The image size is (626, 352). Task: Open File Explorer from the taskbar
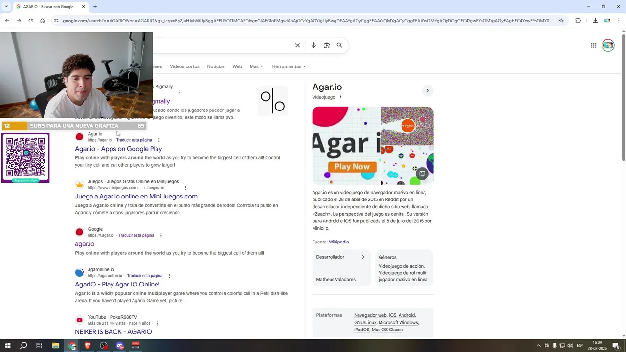[x=56, y=346]
